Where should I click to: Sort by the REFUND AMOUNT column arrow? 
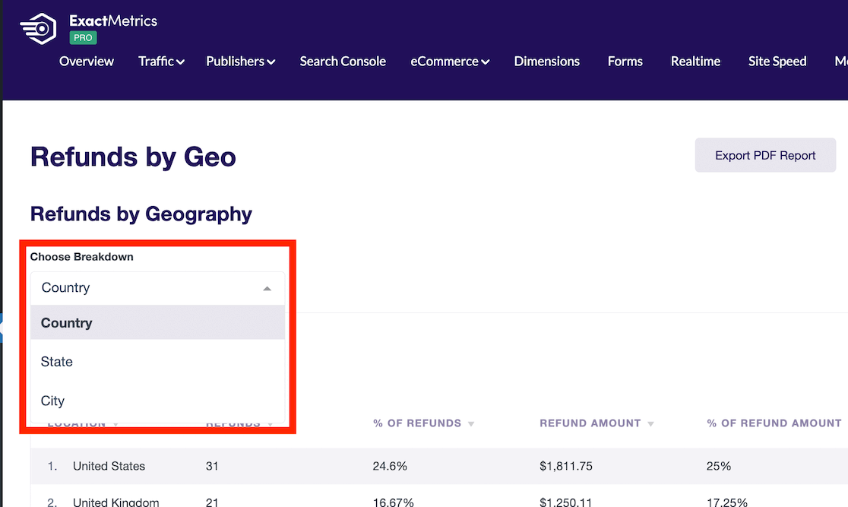click(650, 423)
